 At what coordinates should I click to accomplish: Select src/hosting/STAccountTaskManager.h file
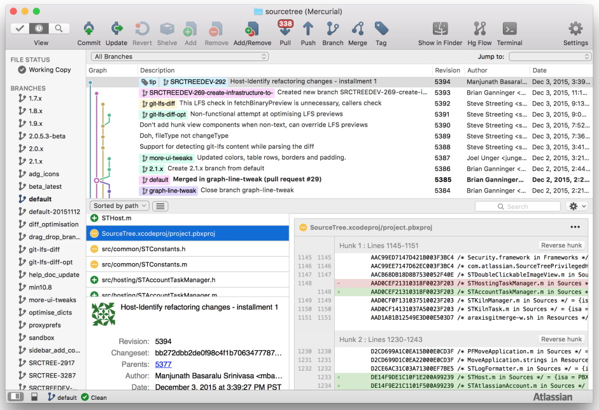click(188, 280)
